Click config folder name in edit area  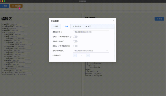[9, 50]
